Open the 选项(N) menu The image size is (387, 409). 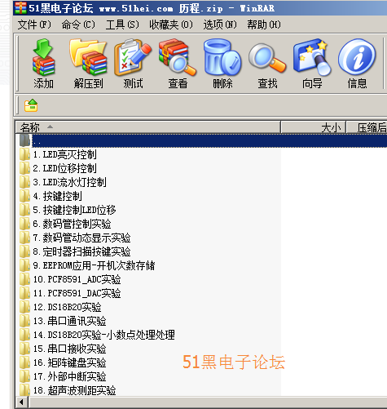click(x=220, y=24)
